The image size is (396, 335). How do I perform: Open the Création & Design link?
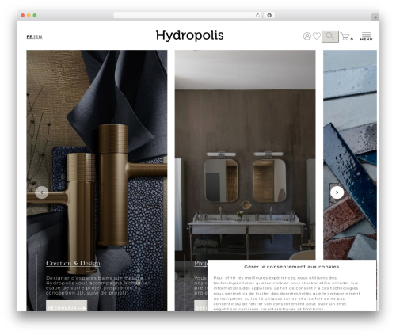(73, 263)
